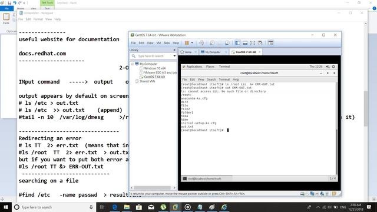Open the Terminal app menu in GNOME top bar

[224, 67]
